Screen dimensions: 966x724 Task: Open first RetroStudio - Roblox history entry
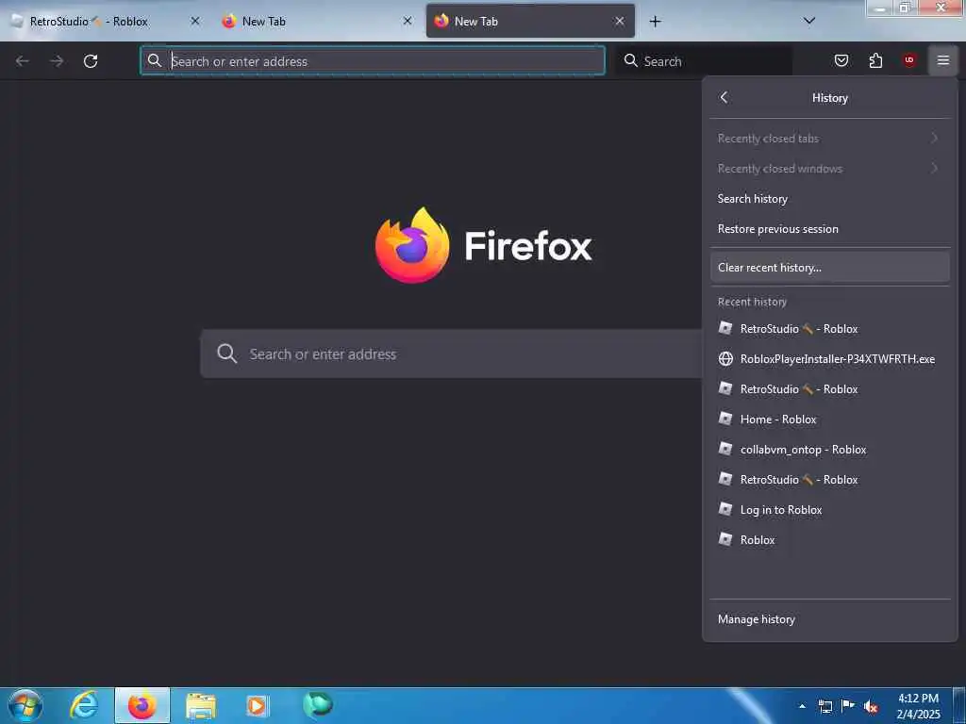829,329
